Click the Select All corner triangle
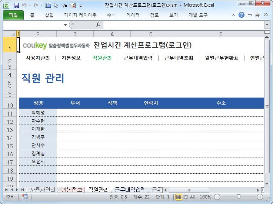Viewport: 273px width, 204px height. point(10,34)
